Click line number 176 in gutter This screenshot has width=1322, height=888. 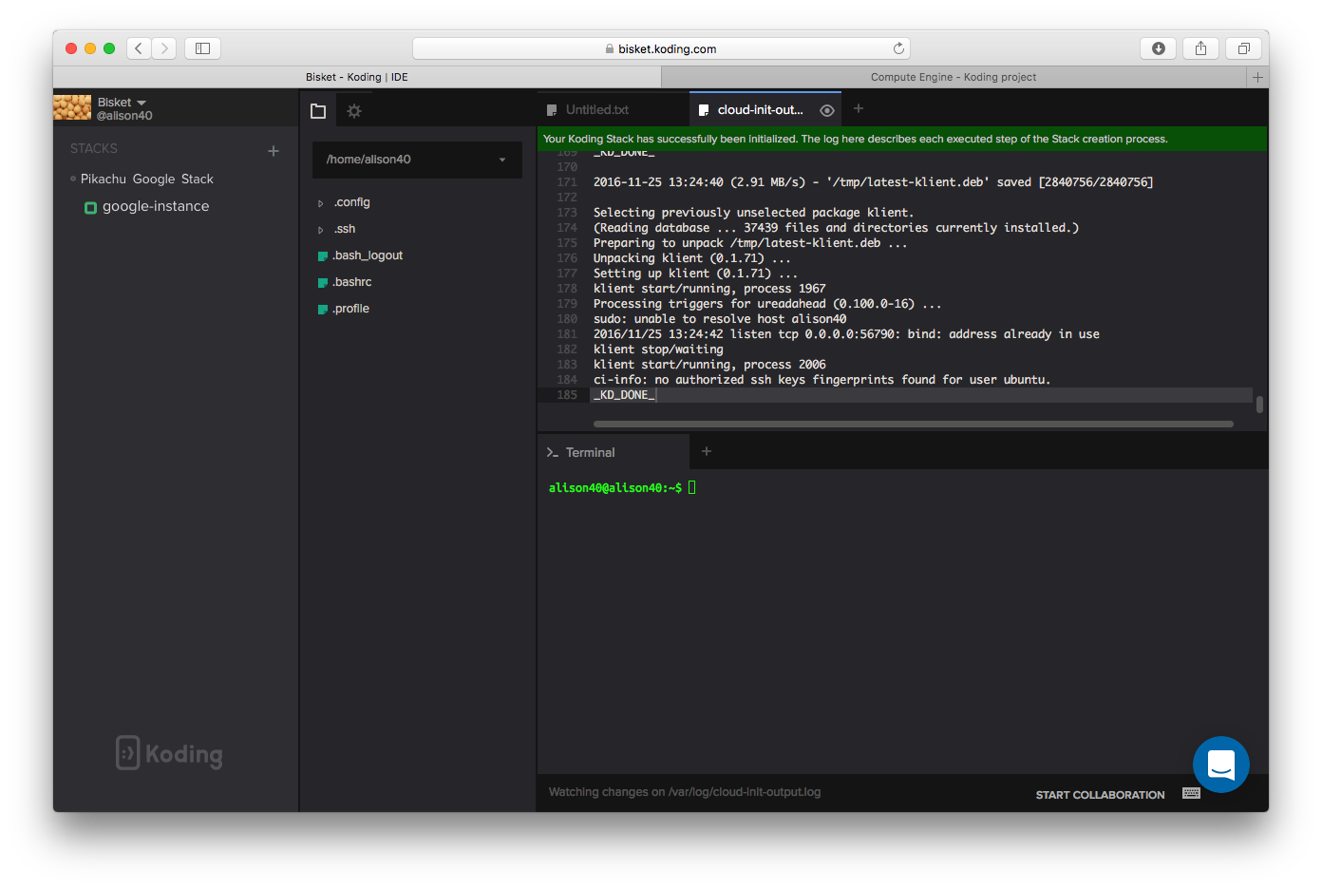tap(567, 258)
